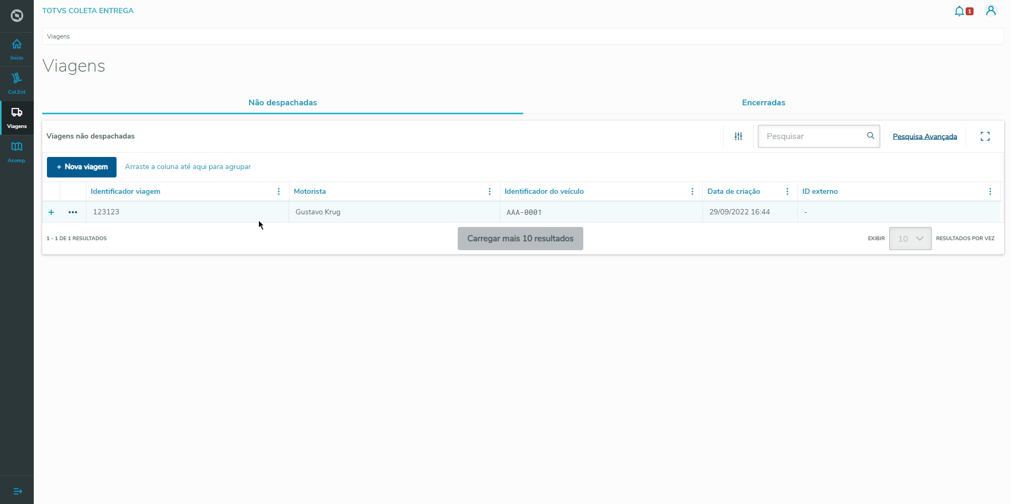Toggle fullscreen table view icon
The image size is (1011, 504).
pyautogui.click(x=985, y=136)
